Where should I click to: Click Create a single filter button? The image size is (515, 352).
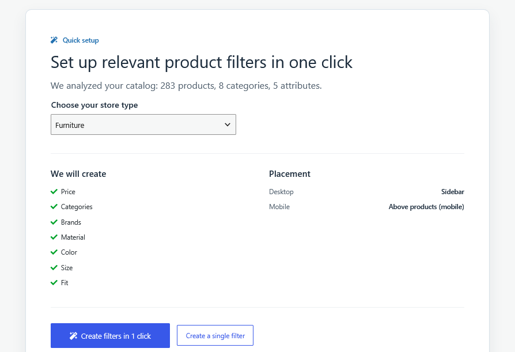tap(215, 336)
